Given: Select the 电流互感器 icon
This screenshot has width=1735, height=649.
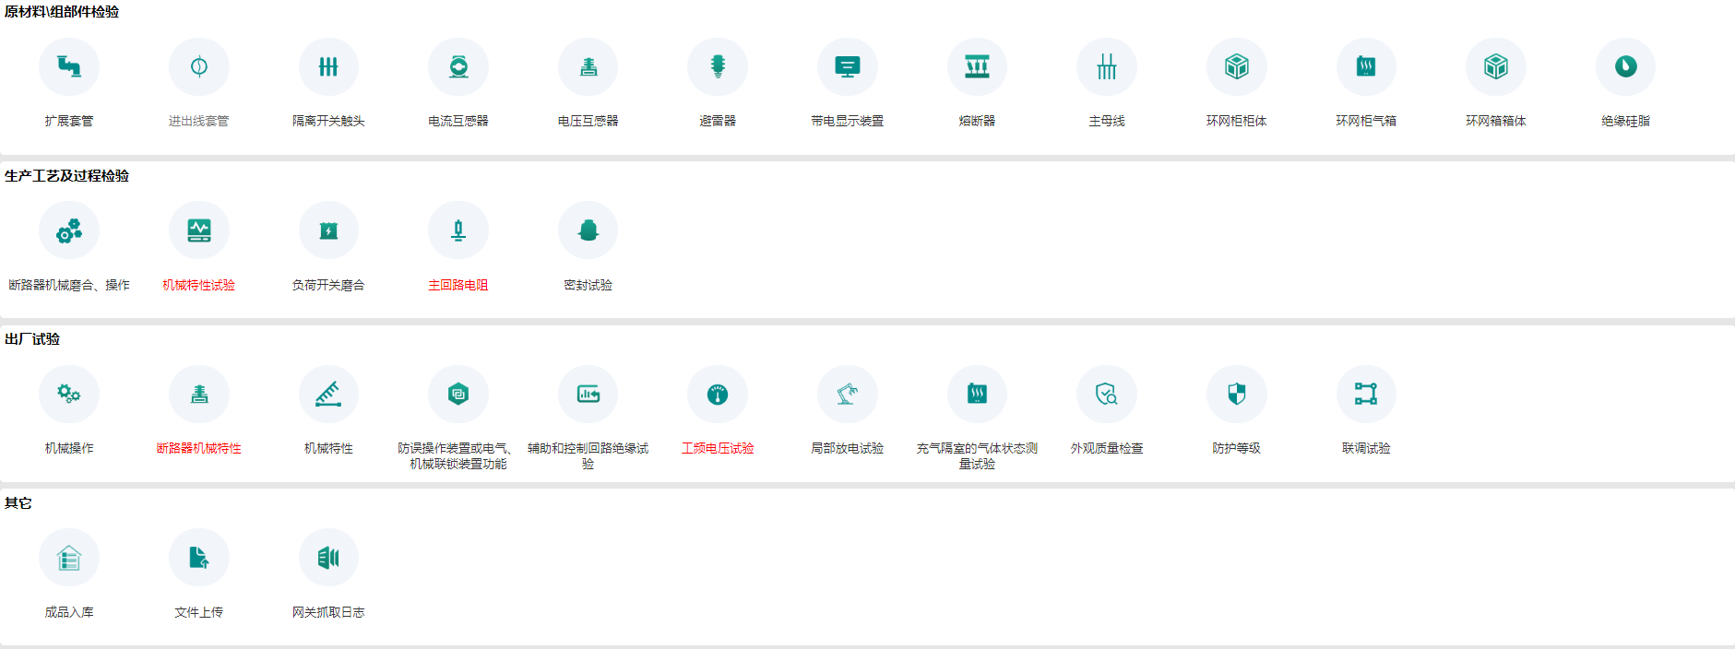Looking at the screenshot, I should tap(458, 67).
